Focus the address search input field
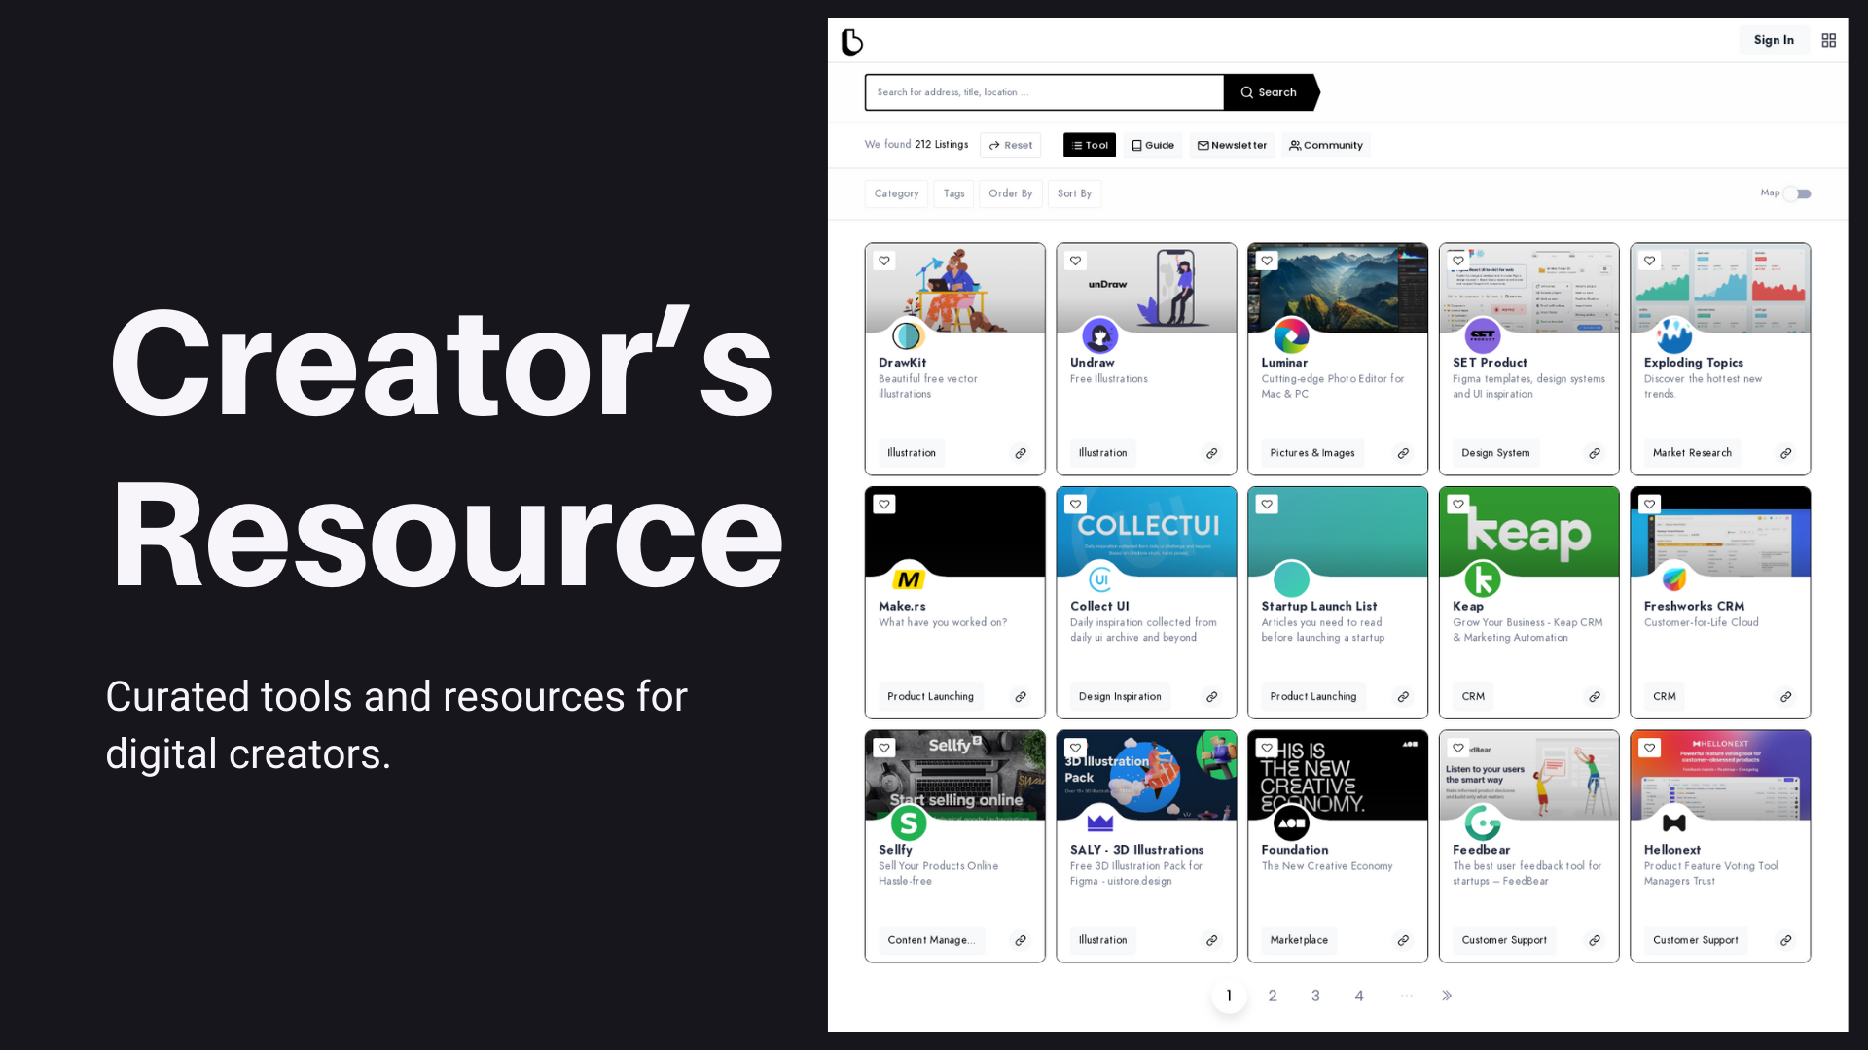Viewport: 1868px width, 1050px height. (x=1044, y=92)
